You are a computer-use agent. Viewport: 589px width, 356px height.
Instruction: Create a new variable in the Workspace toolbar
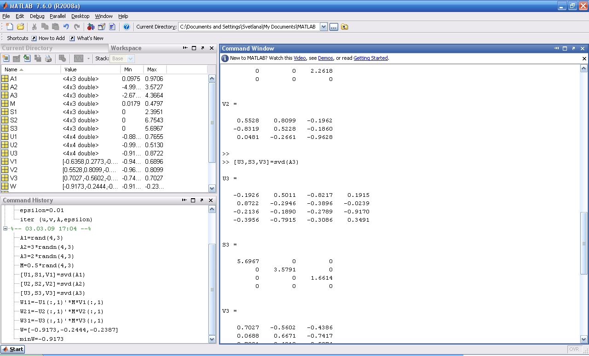tap(6, 58)
